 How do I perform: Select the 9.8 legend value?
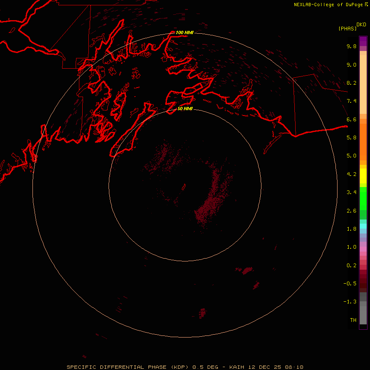[x=351, y=46]
